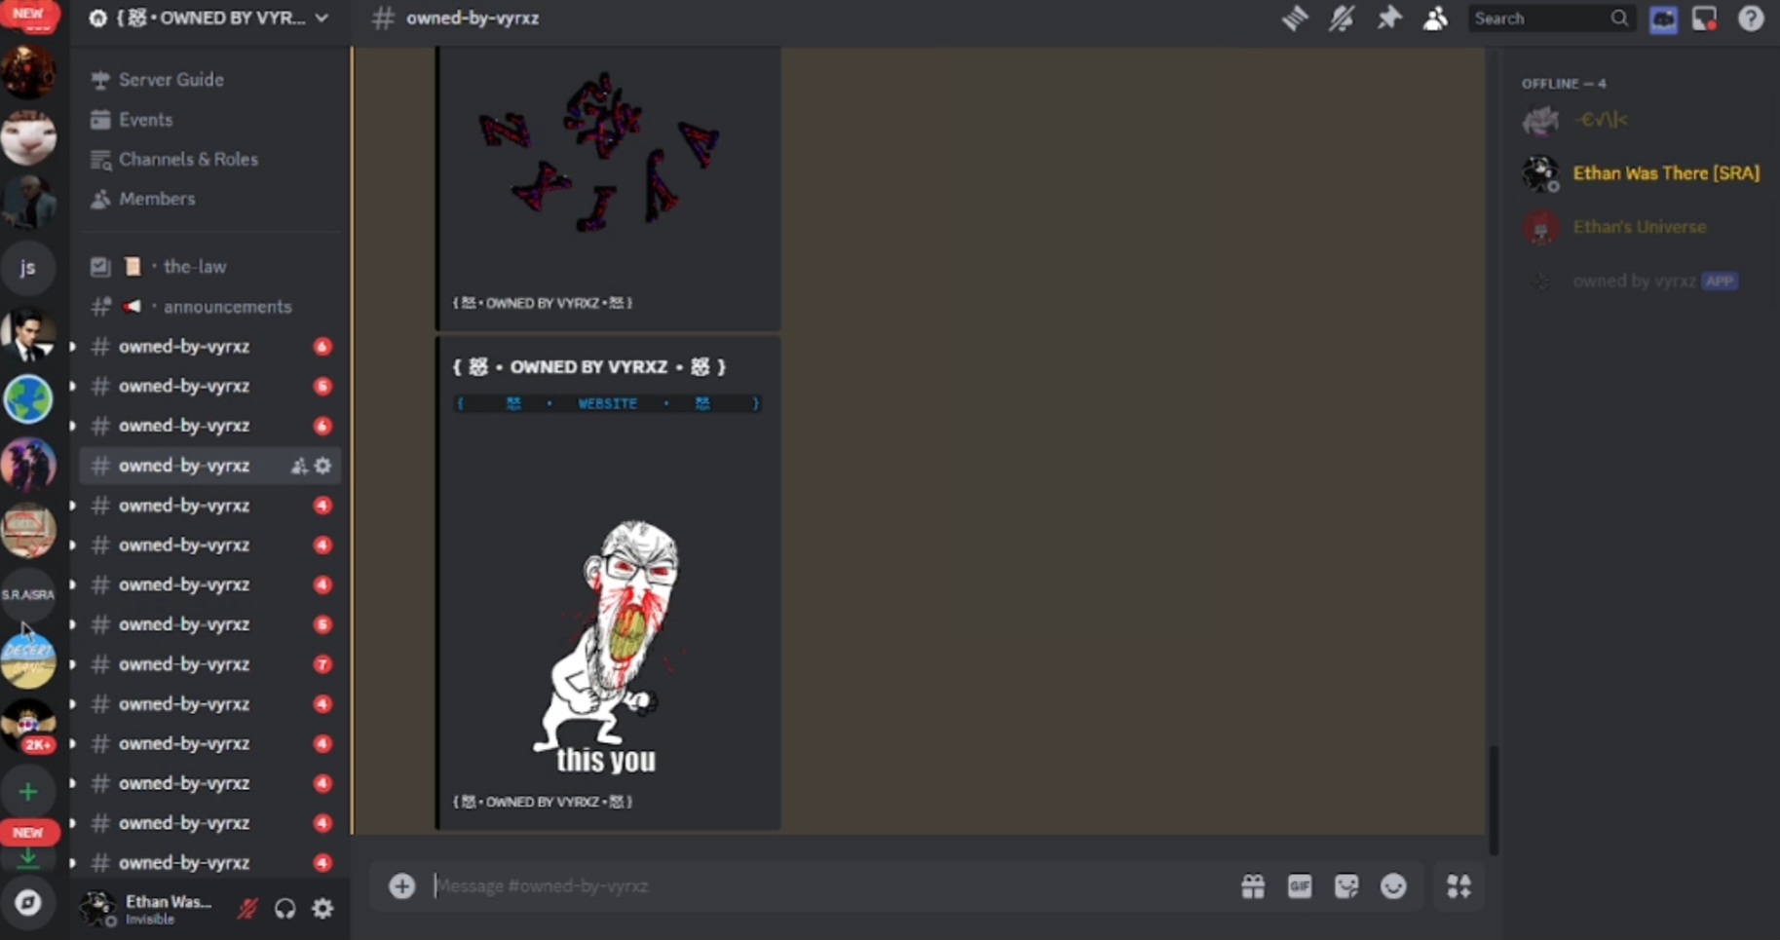Toggle channel notification mute bell
The image size is (1780, 940).
(x=1342, y=19)
